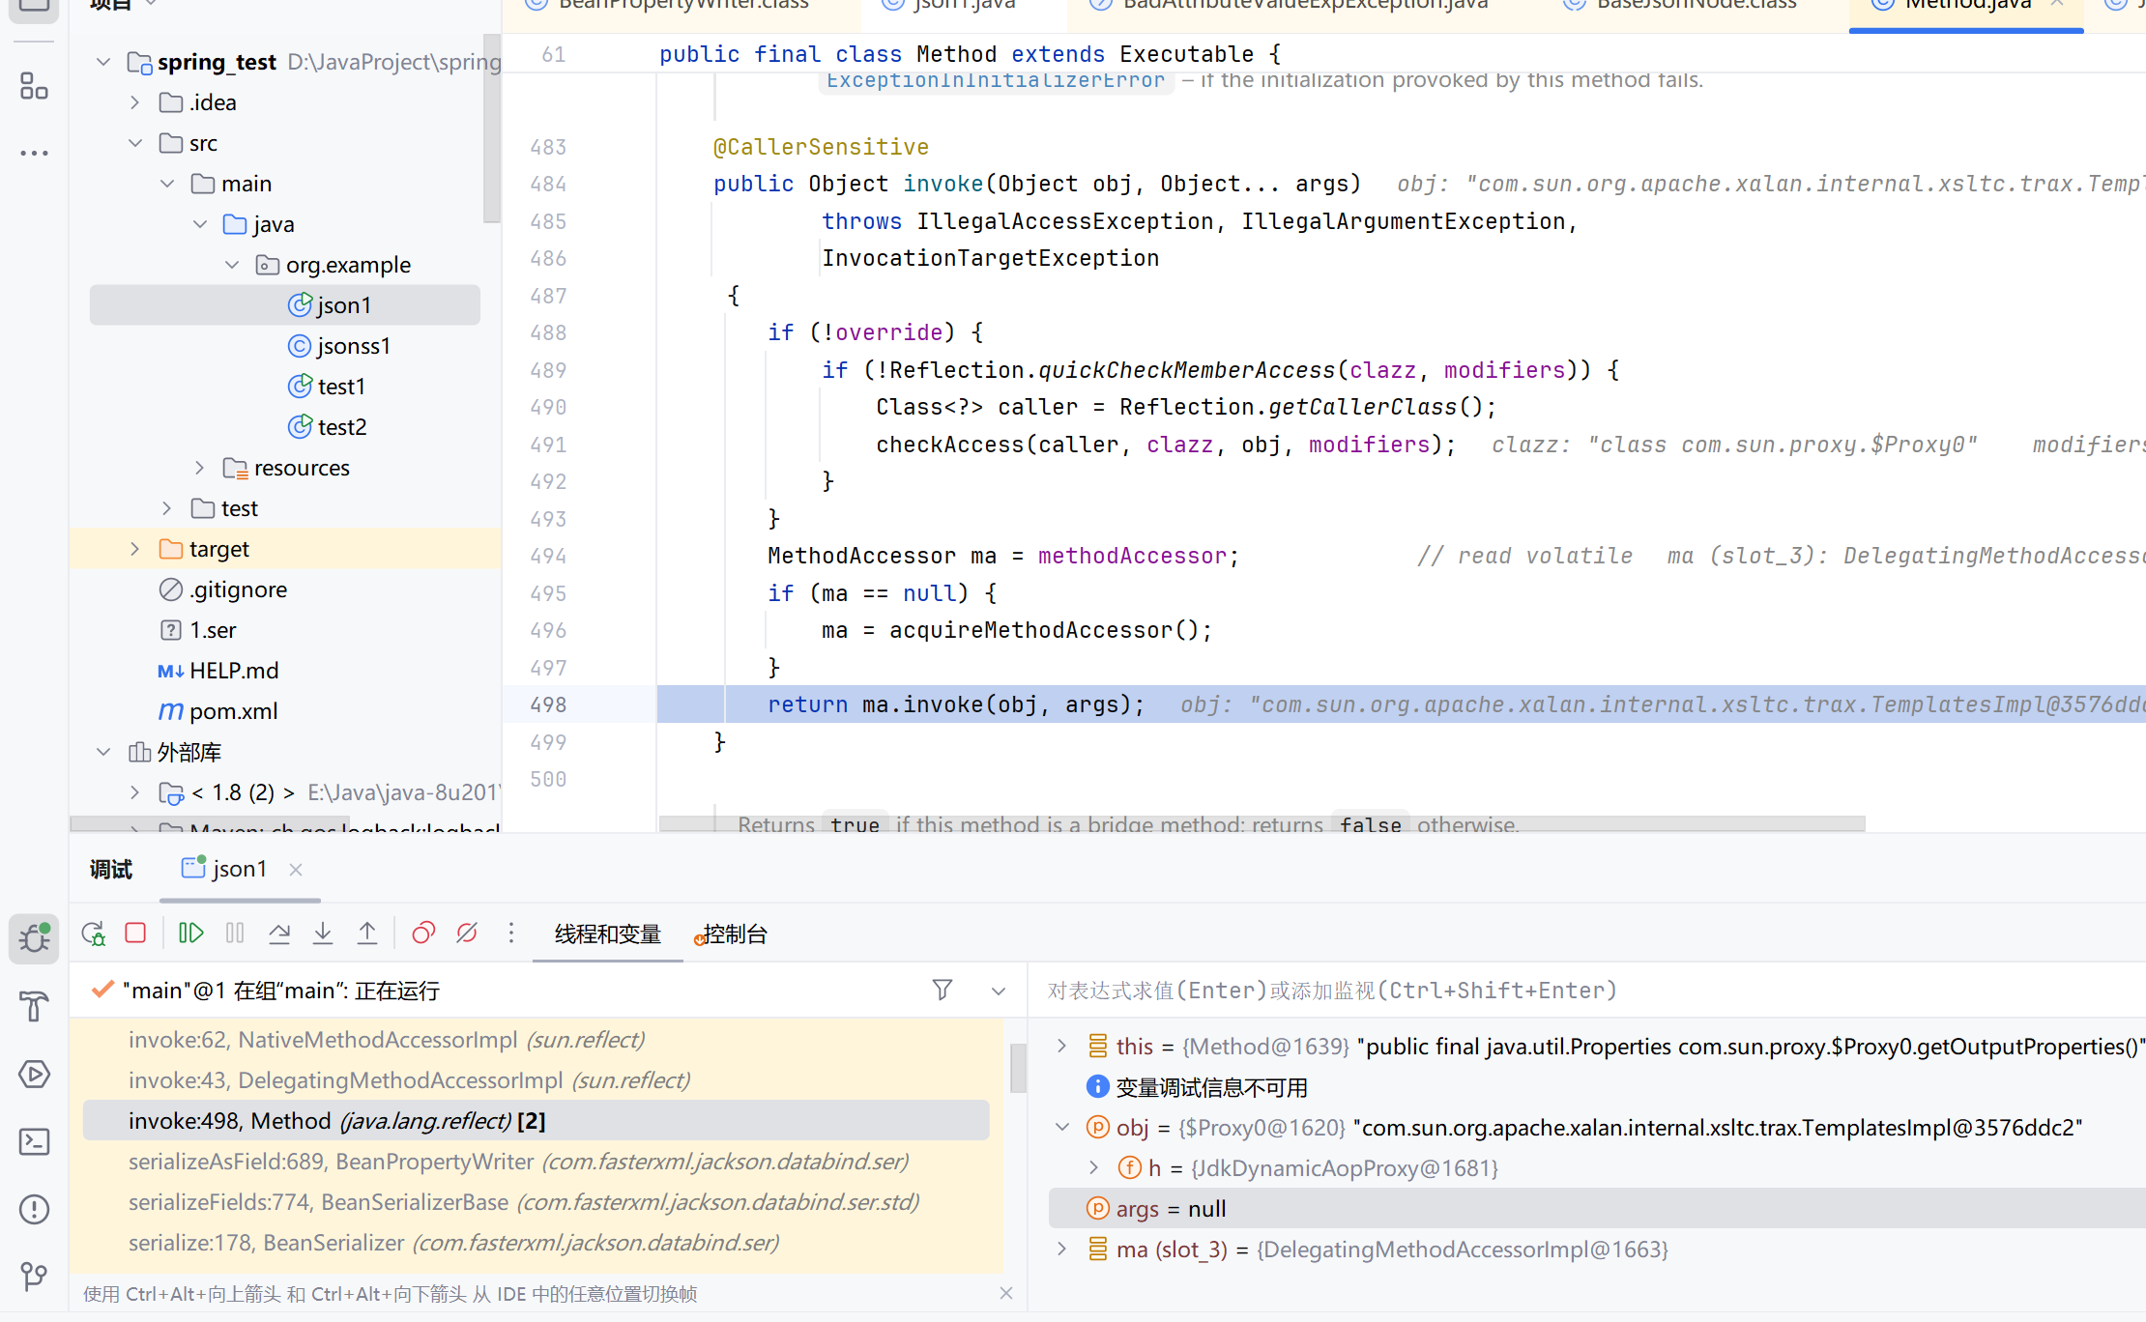Pause program execution
The image size is (2146, 1322).
pos(235,933)
